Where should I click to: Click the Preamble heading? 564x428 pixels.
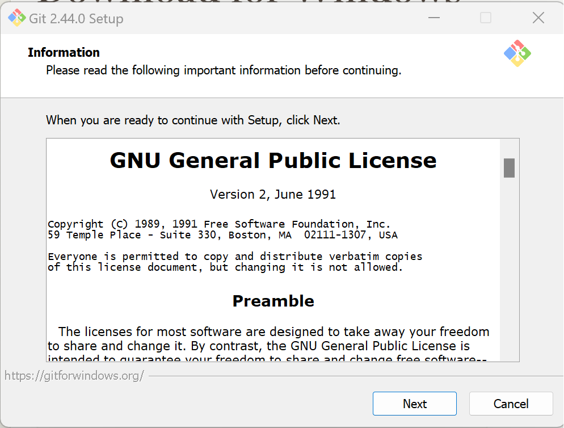[x=273, y=301]
